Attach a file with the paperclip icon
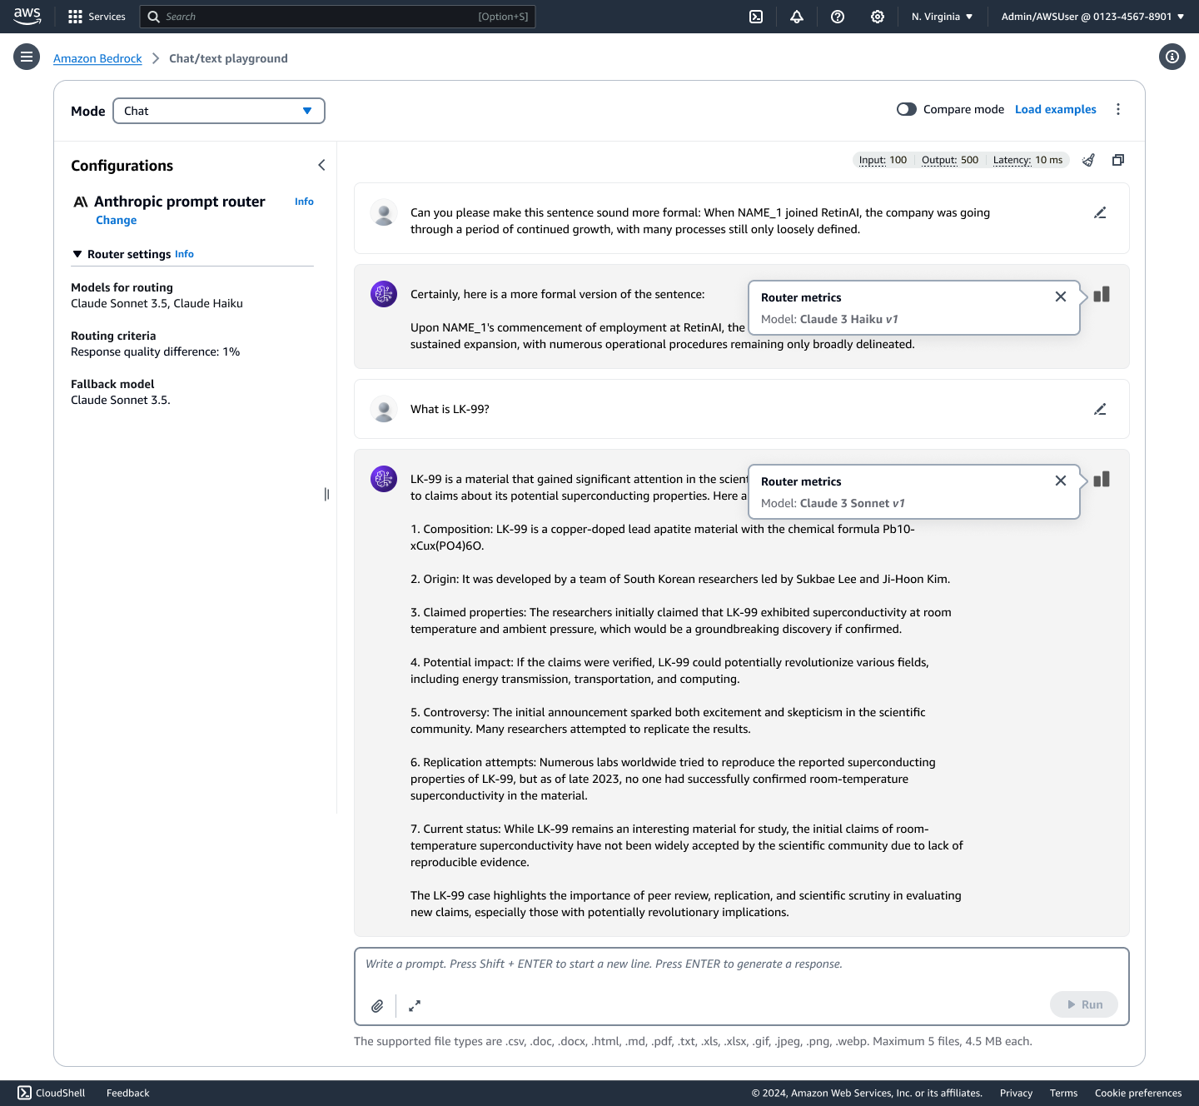Viewport: 1199px width, 1106px height. pos(377,1006)
